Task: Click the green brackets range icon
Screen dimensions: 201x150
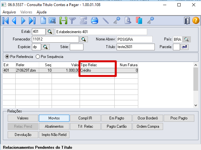Action: [x=63, y=20]
